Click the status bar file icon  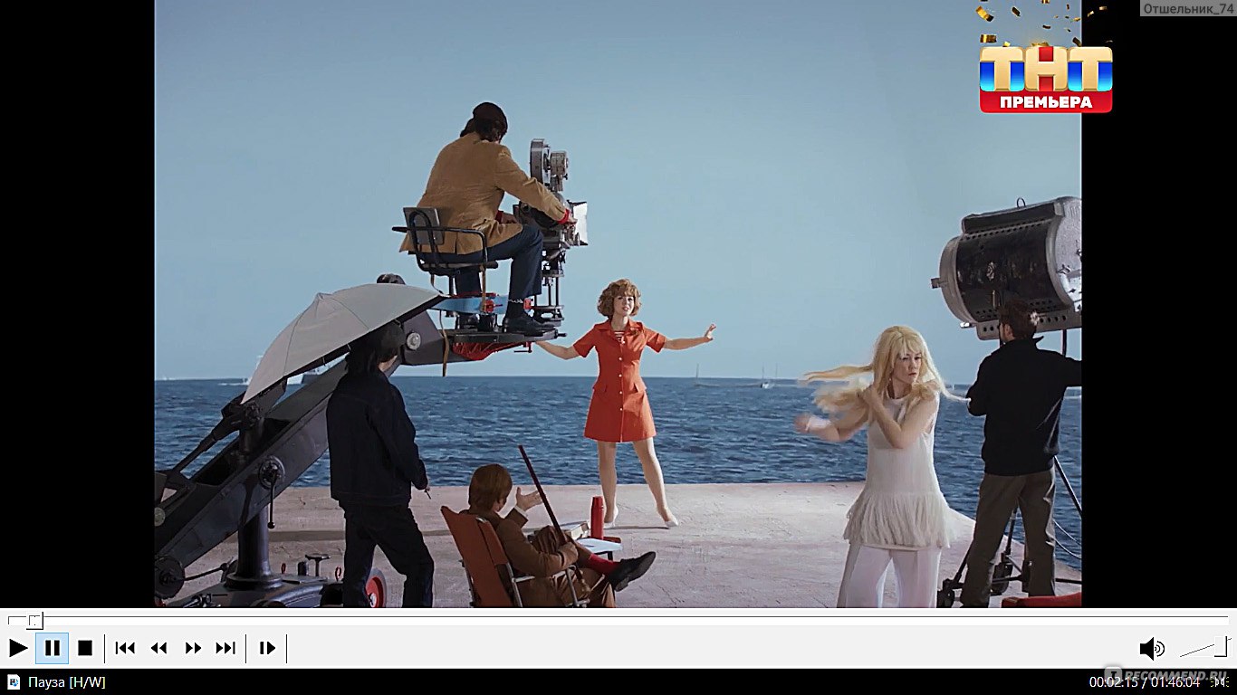pyautogui.click(x=14, y=681)
